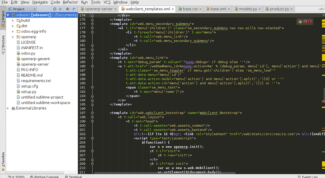Toggle fold marker at line 184
This screenshot has width=325, height=178.
pos(92,58)
